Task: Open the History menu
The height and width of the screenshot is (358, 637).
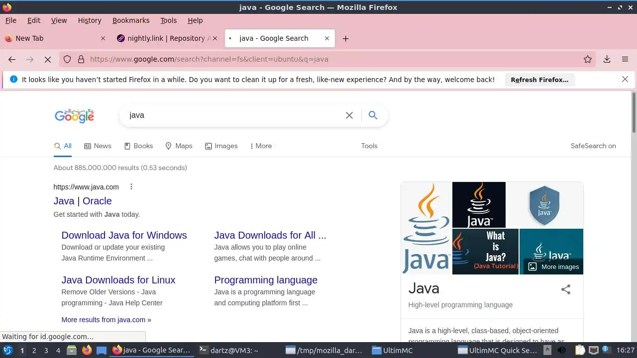Action: pyautogui.click(x=90, y=20)
